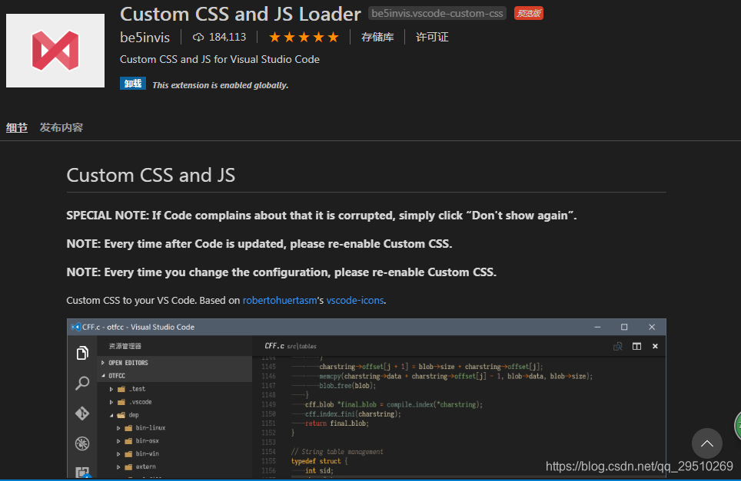
Task: Click the download count cloud icon
Action: click(x=198, y=38)
